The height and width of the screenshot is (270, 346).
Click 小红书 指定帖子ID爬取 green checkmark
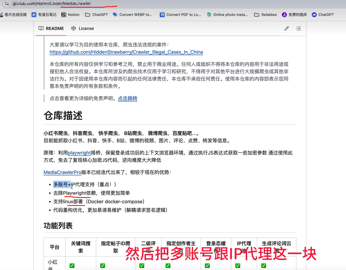click(102, 265)
